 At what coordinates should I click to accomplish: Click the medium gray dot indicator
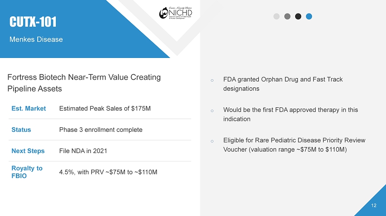(287, 16)
